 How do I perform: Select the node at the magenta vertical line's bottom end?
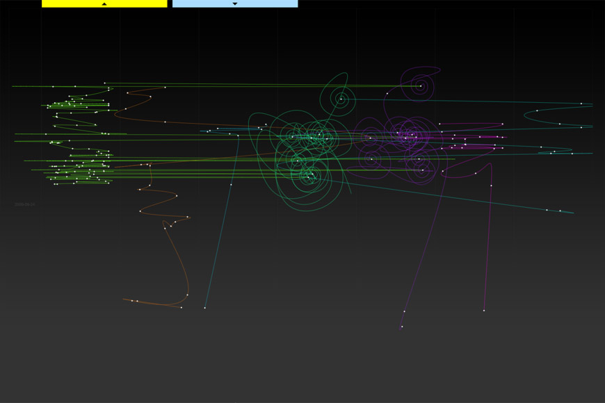pyautogui.click(x=484, y=311)
